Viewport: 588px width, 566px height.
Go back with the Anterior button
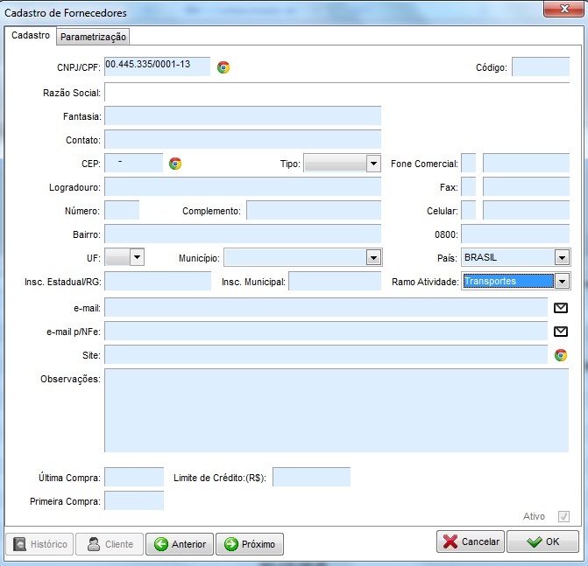[x=180, y=544]
